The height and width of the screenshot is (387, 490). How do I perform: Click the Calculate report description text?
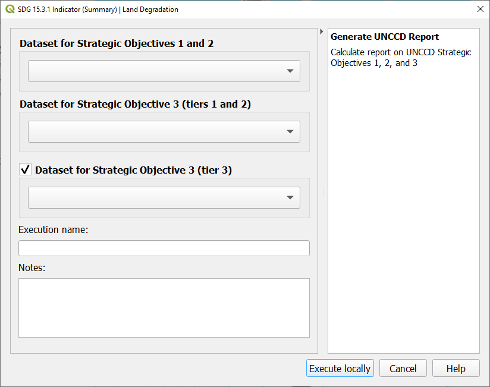pos(400,57)
